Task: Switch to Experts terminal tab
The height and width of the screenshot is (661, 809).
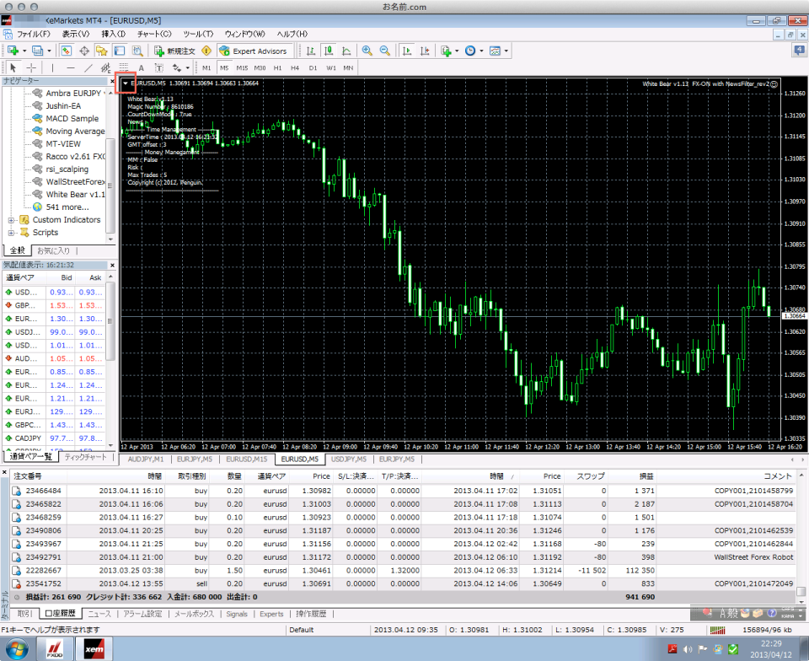Action: tap(271, 614)
